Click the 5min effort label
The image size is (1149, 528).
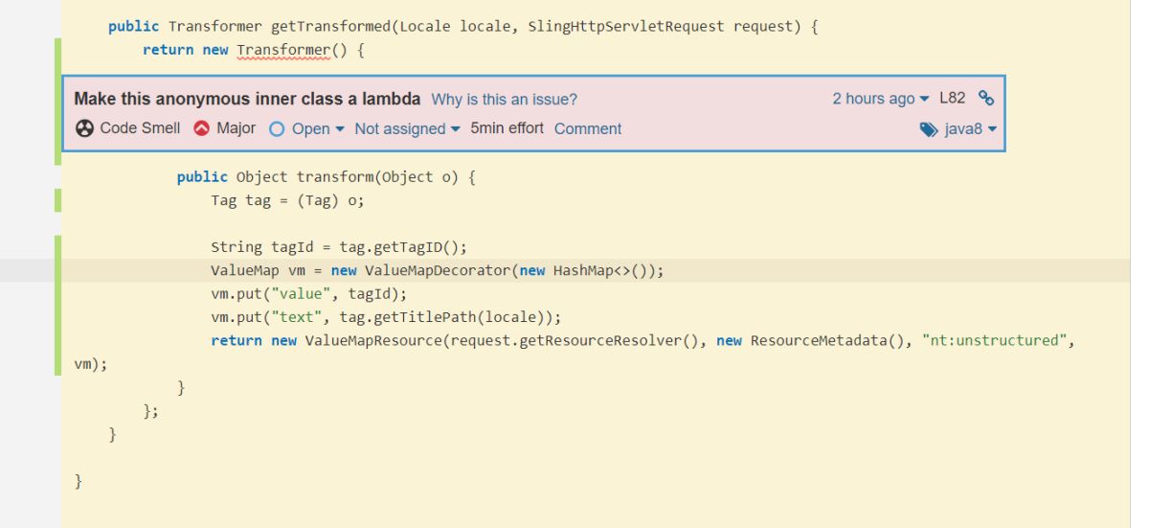coord(507,128)
